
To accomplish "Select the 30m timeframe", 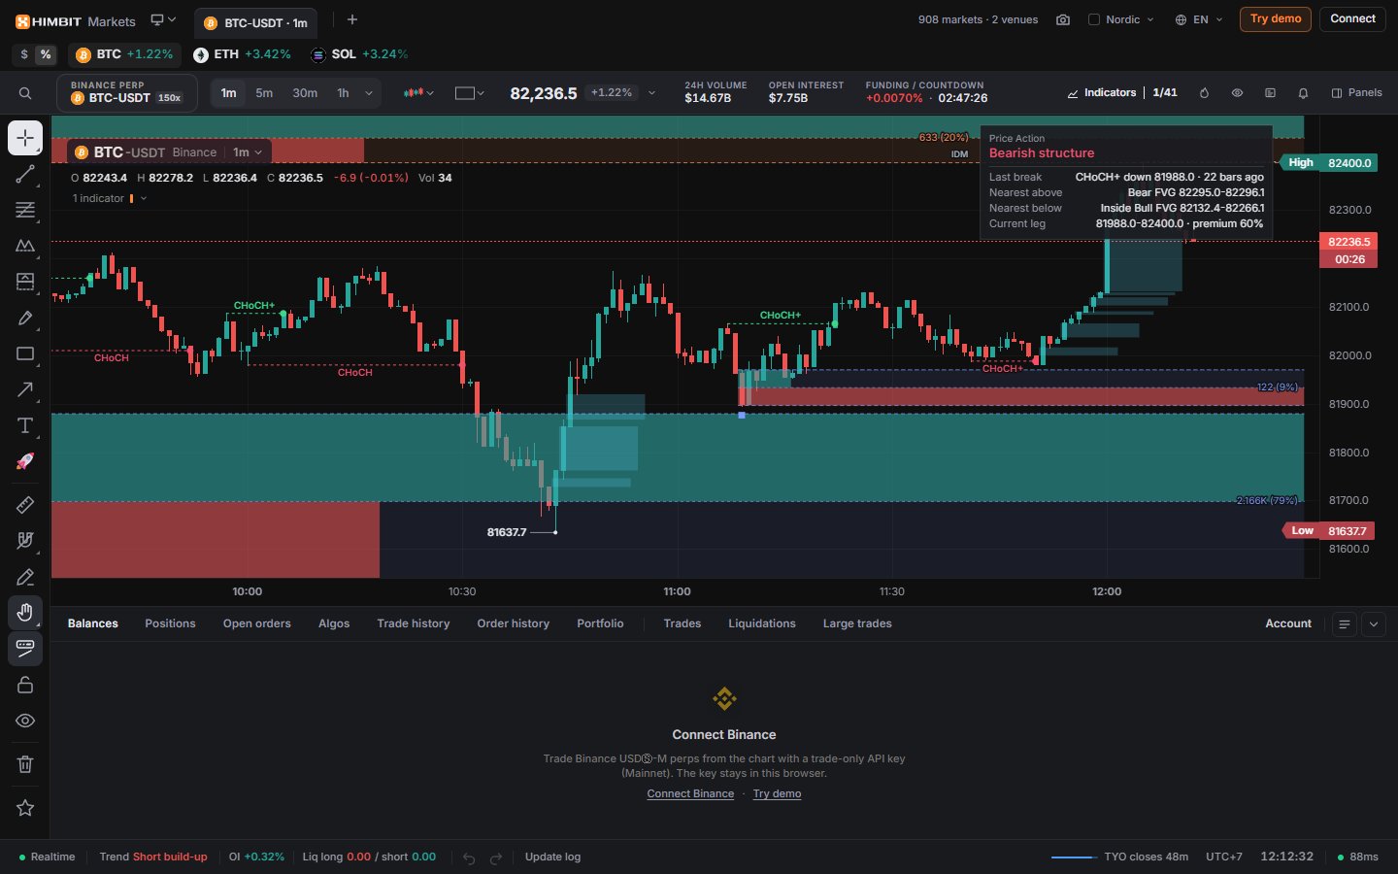I will [x=305, y=93].
